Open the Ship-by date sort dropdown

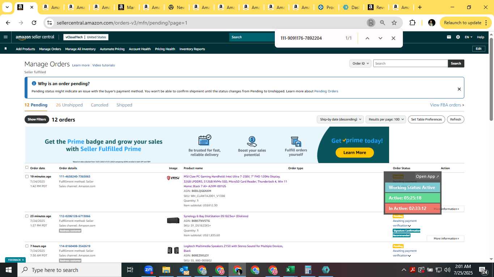[341, 119]
